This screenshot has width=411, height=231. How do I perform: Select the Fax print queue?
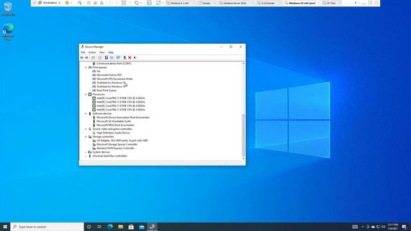(x=98, y=71)
